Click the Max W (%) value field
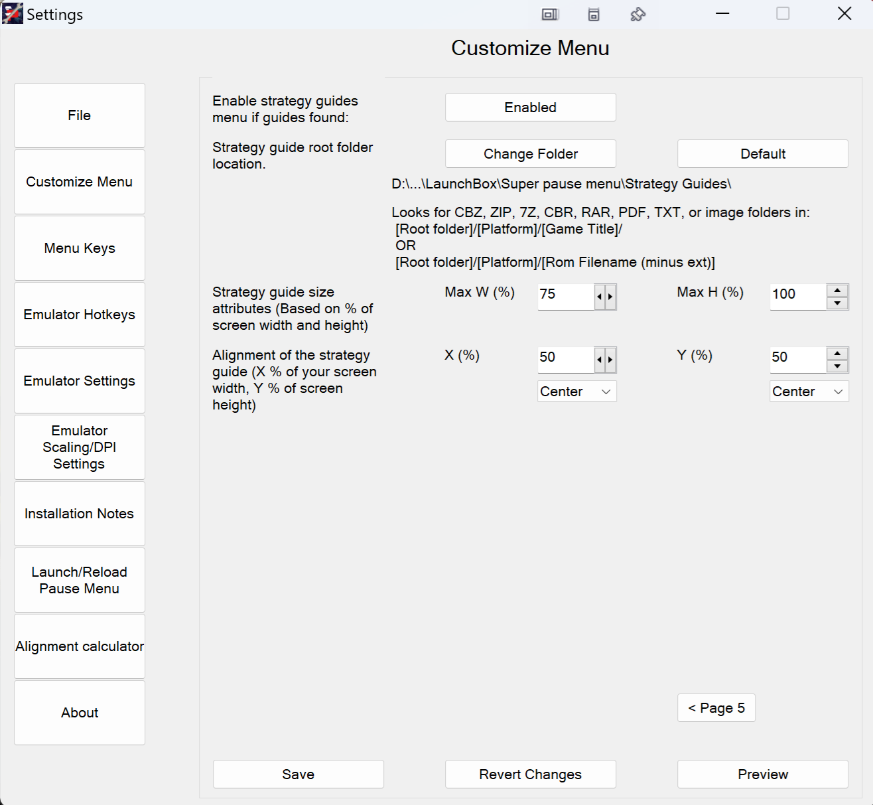 coord(566,297)
